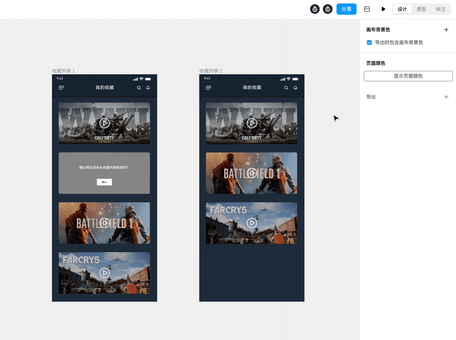Select 我的收藏 title in 收藏列表 2

click(252, 87)
